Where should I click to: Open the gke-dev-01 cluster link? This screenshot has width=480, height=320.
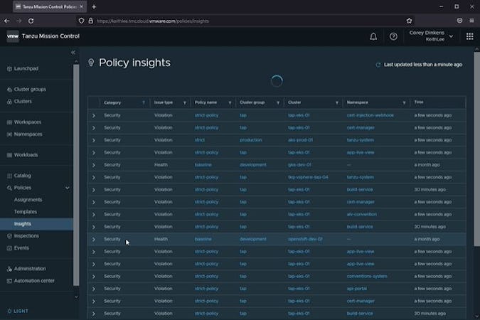(299, 165)
